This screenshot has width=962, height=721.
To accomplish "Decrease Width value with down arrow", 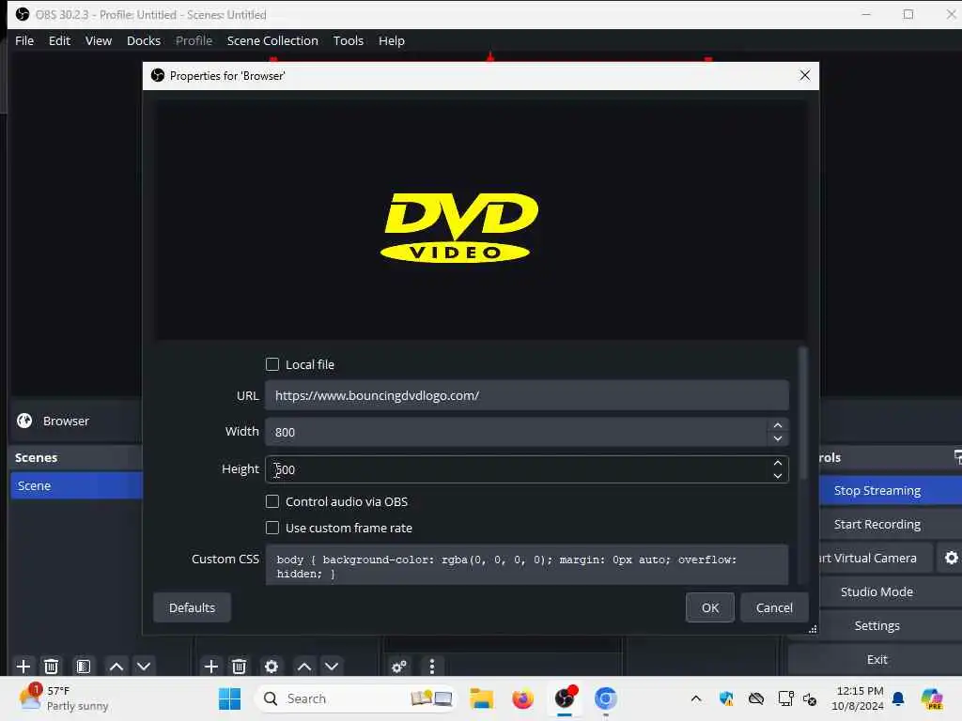I will coord(777,439).
